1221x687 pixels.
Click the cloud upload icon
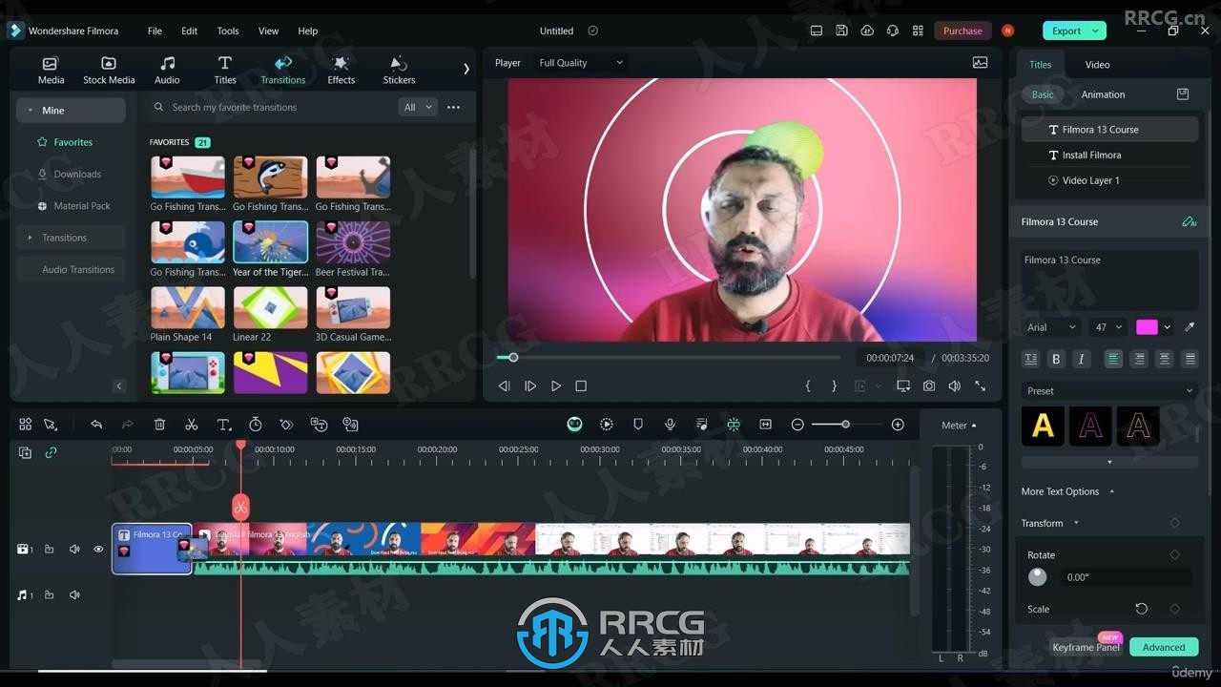click(x=866, y=31)
